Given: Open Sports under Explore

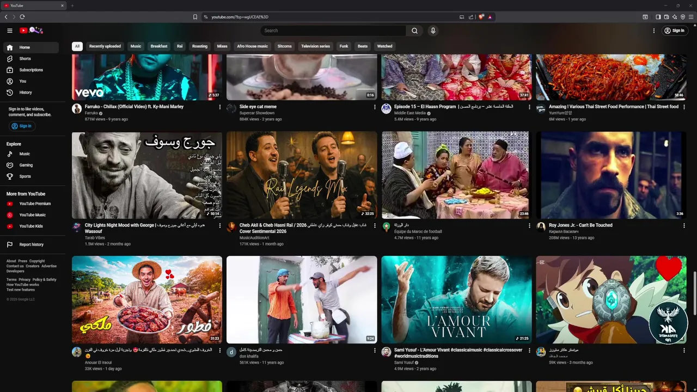Looking at the screenshot, I should (31, 176).
